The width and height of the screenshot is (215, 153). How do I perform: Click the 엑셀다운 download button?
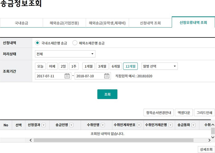pyautogui.click(x=184, y=113)
